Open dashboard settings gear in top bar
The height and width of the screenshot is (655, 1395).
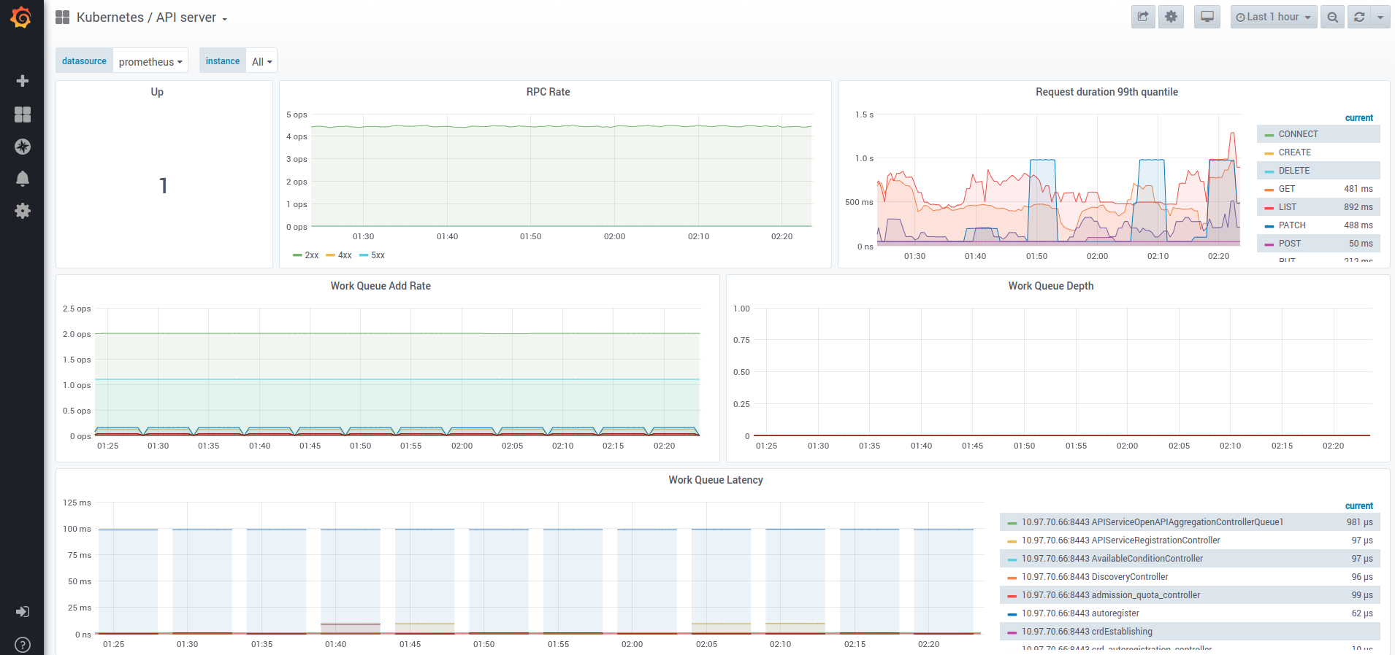[x=1172, y=17]
